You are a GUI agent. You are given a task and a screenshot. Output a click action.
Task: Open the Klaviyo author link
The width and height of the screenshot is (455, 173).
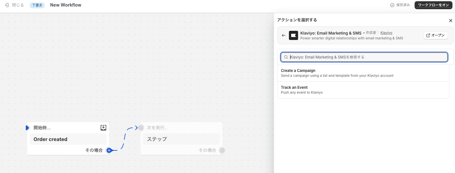point(386,33)
